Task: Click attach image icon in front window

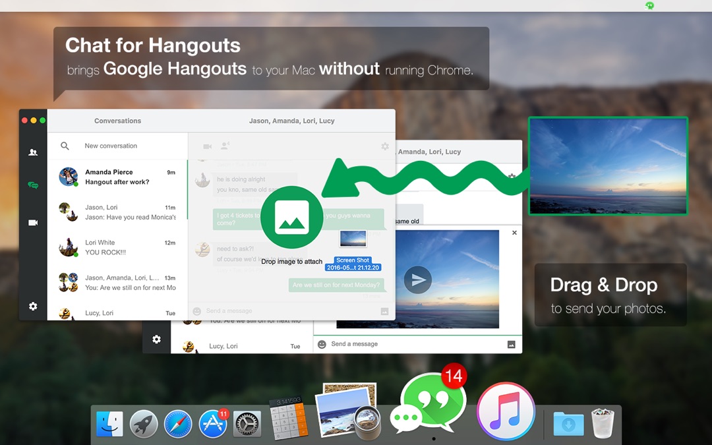Action: click(x=384, y=311)
